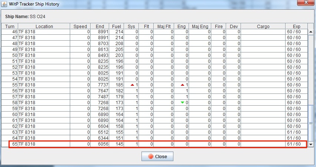Sort by the Speed column header
The height and width of the screenshot is (167, 316).
pos(80,27)
